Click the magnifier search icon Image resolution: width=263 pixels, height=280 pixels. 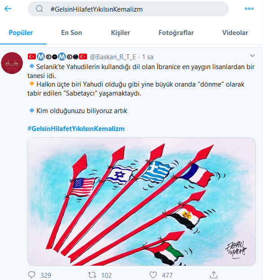(x=39, y=9)
